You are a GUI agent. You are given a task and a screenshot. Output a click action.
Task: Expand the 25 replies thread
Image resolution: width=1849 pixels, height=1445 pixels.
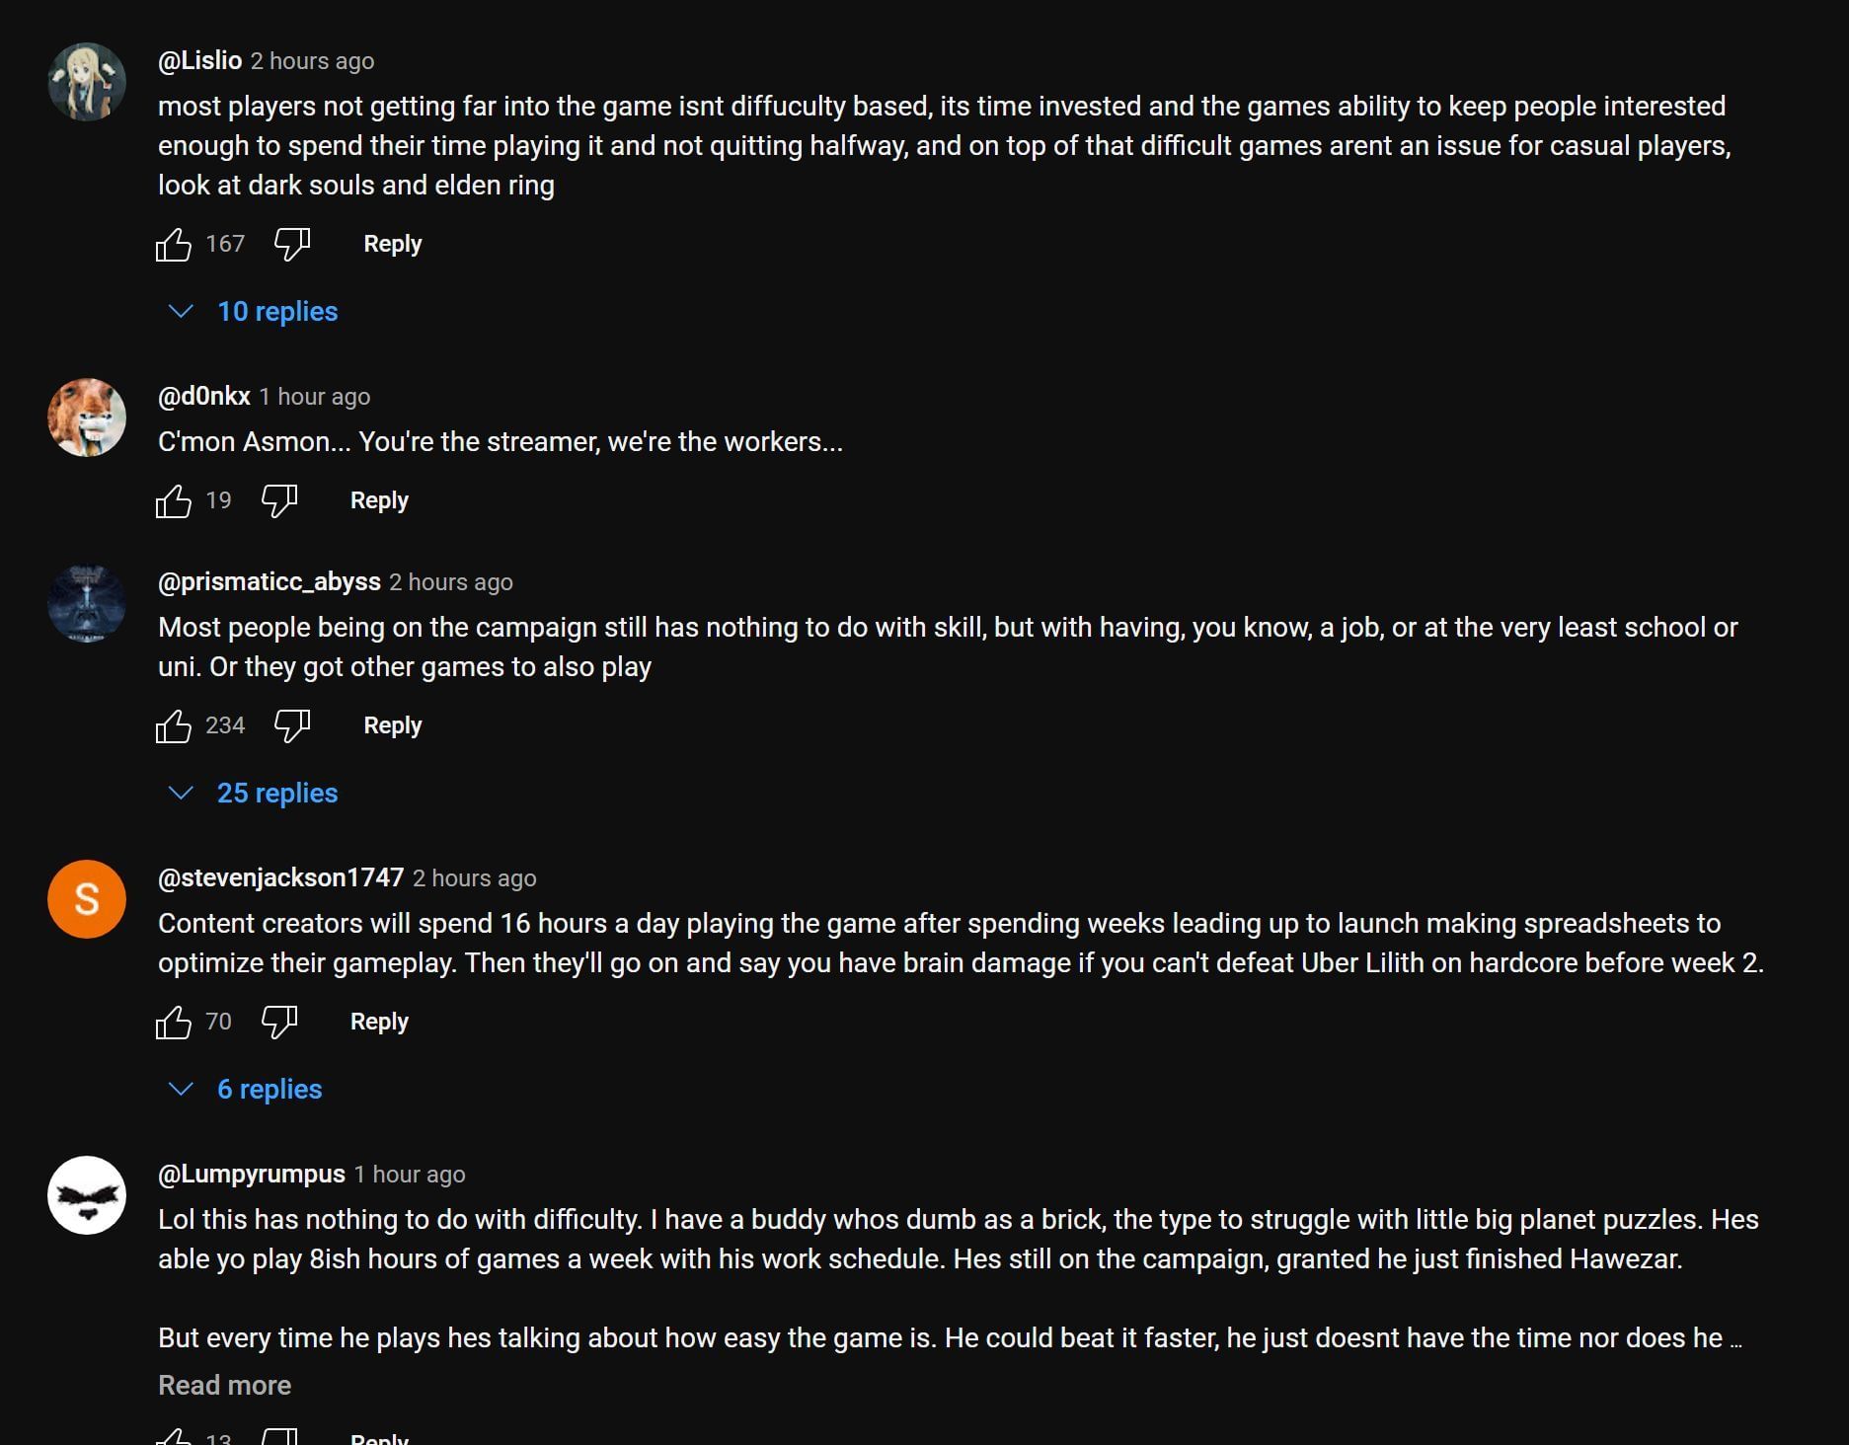(x=276, y=794)
